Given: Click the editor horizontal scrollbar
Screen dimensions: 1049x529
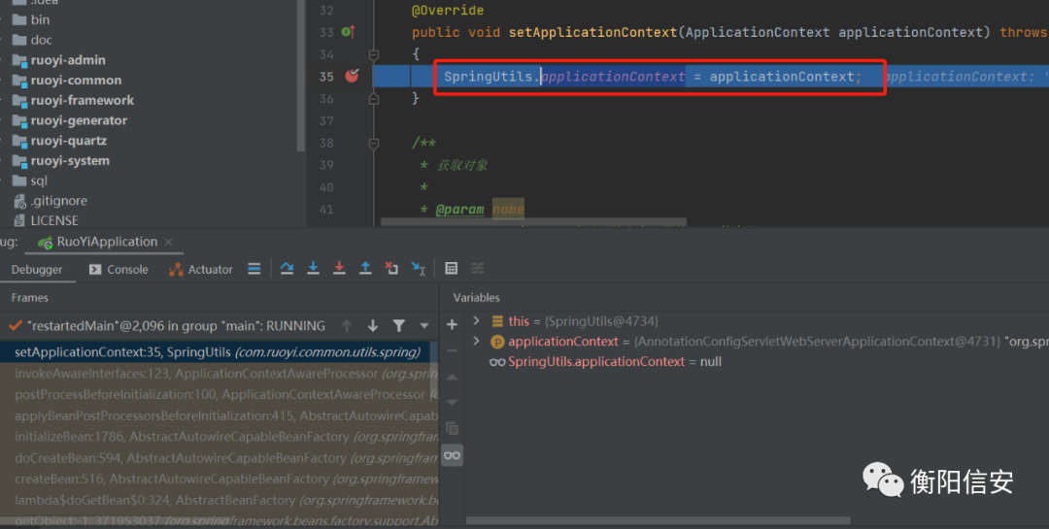Looking at the screenshot, I should (x=533, y=221).
